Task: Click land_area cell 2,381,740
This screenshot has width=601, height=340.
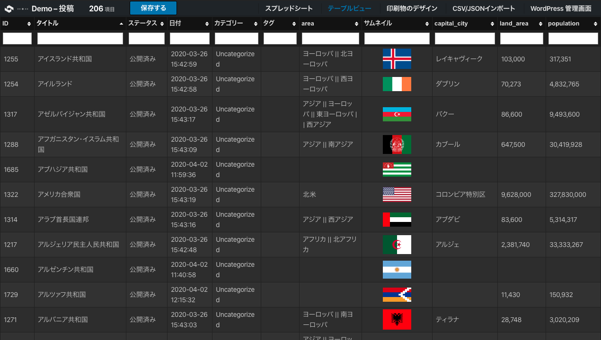Action: pos(515,245)
